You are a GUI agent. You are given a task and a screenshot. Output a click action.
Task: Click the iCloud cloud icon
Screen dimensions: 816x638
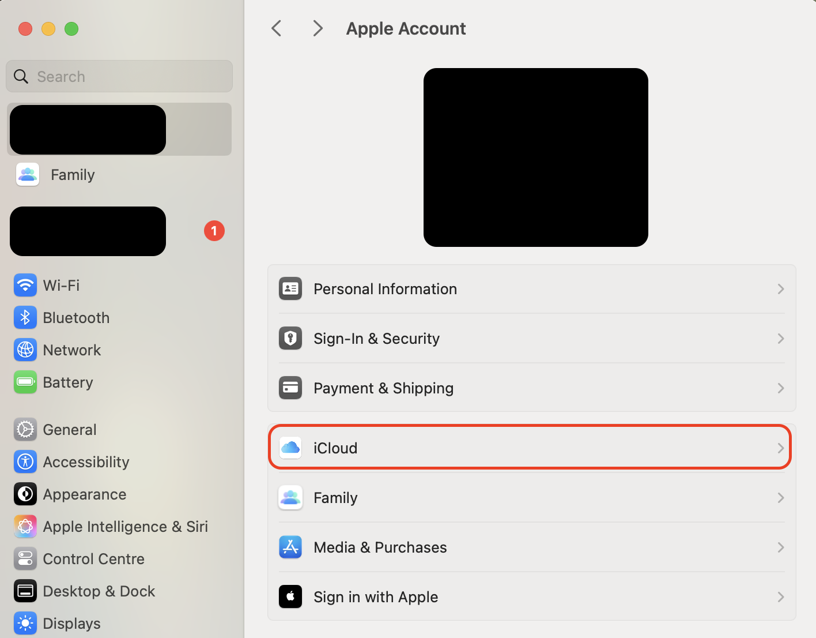pyautogui.click(x=290, y=448)
